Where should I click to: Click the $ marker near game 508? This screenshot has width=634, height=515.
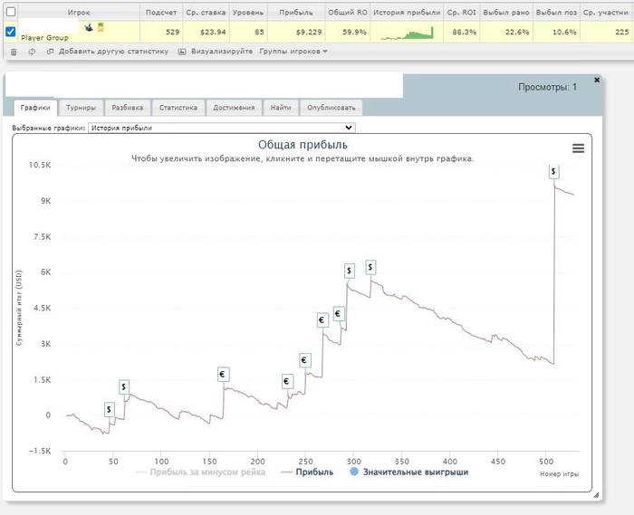point(554,171)
